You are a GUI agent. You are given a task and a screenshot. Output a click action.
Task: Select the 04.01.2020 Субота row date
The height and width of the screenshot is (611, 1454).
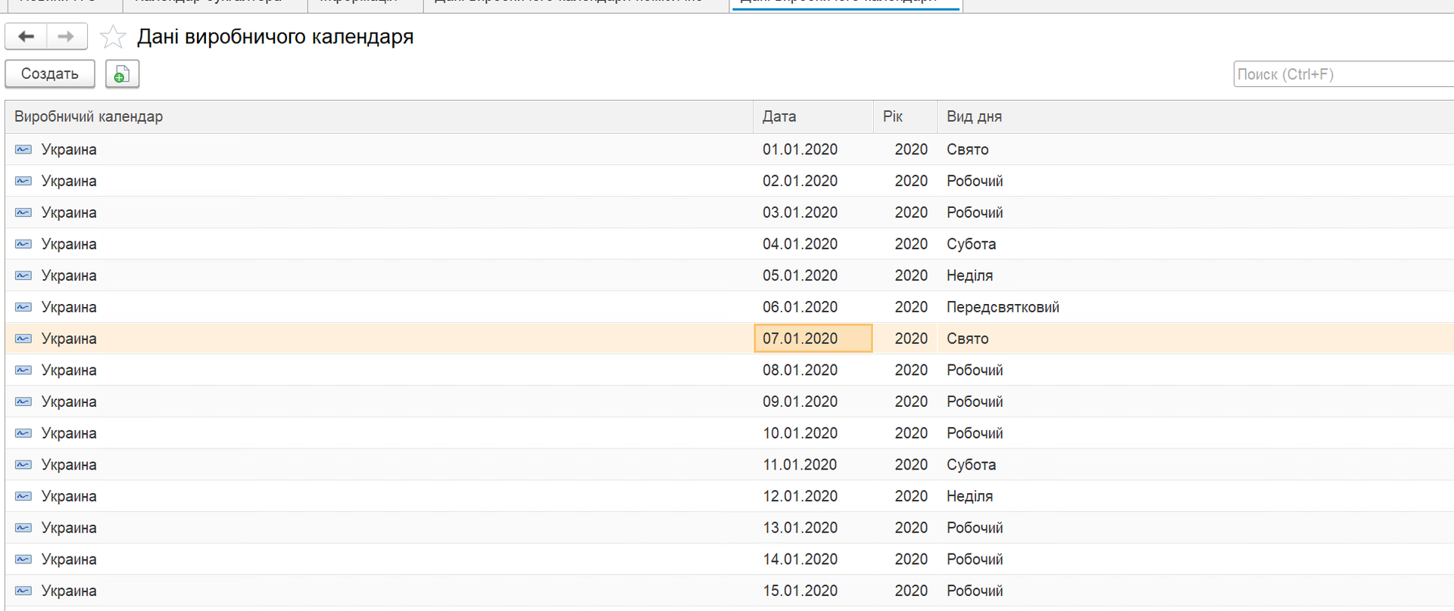pyautogui.click(x=800, y=244)
